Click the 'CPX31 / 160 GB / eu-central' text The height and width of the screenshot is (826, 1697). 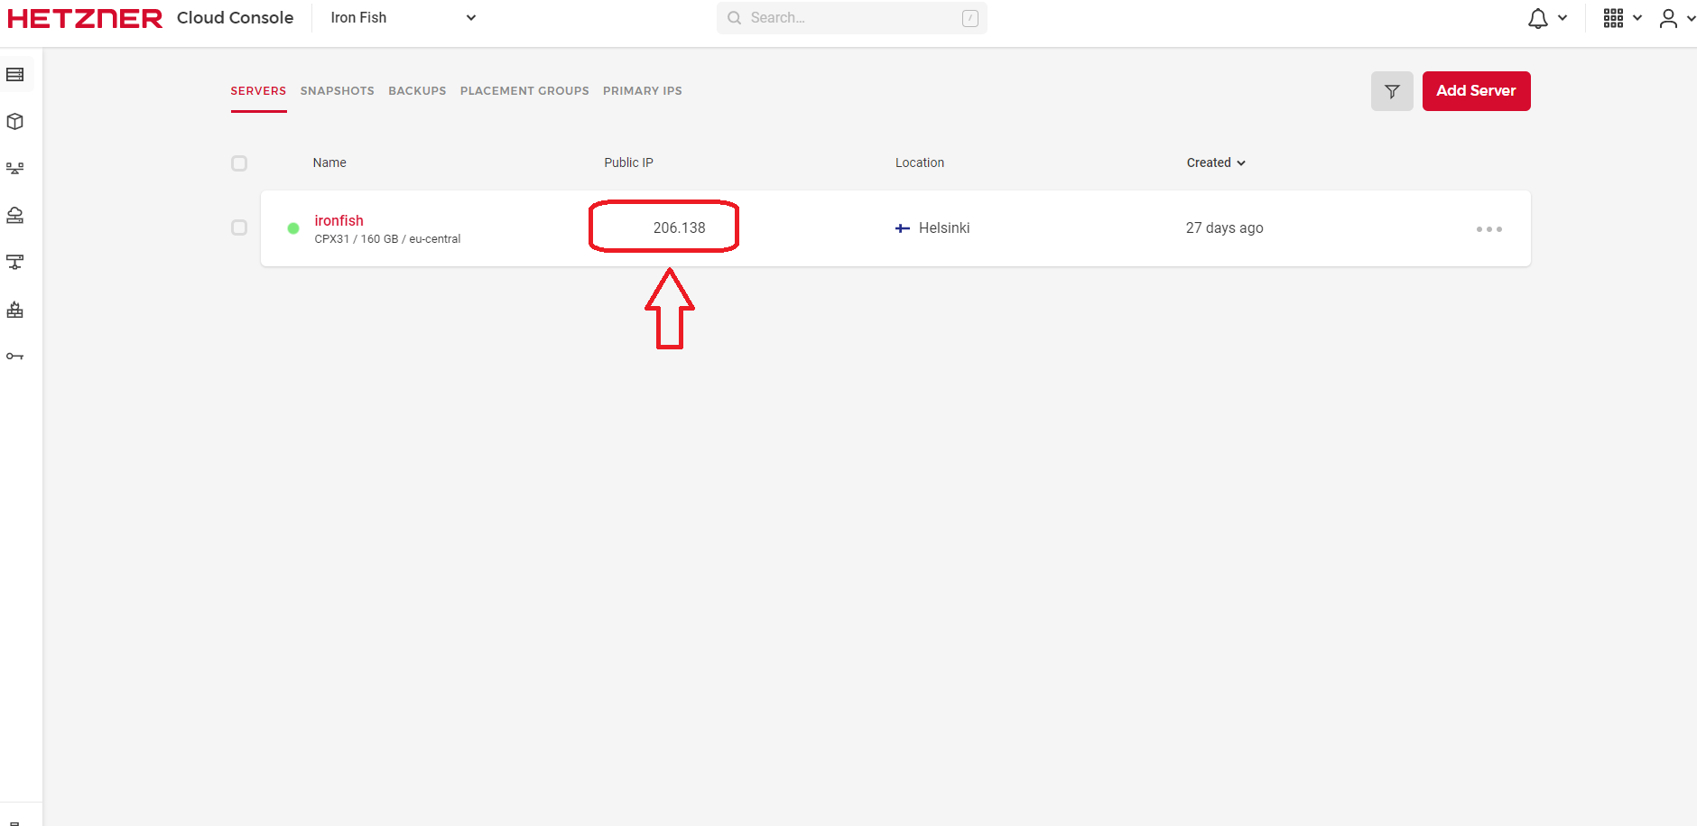click(x=387, y=239)
